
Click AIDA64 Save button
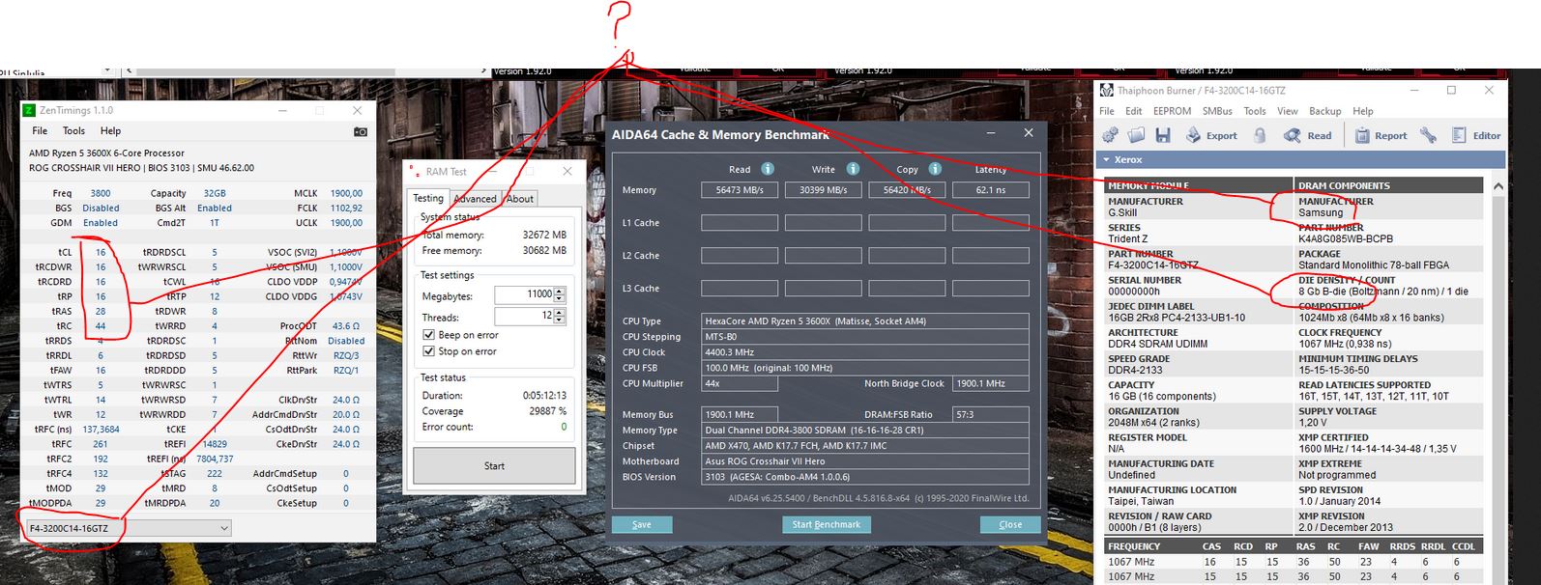click(641, 524)
